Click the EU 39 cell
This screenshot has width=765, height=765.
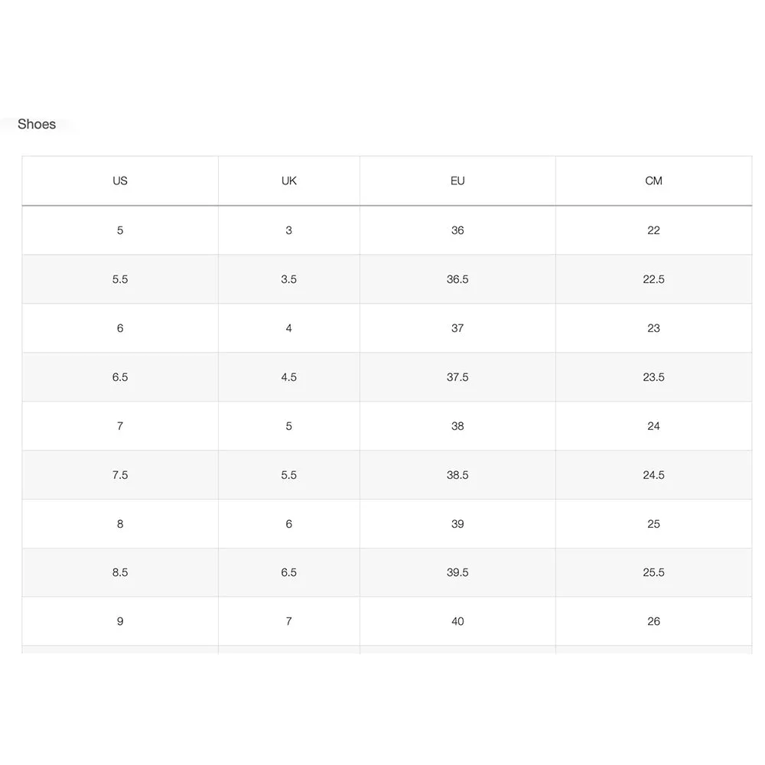[457, 524]
